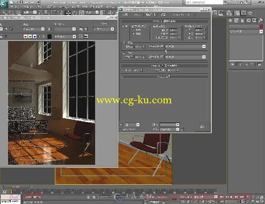Enable the reflective GI caustics checkbox
This screenshot has width=265, height=204.
[134, 30]
